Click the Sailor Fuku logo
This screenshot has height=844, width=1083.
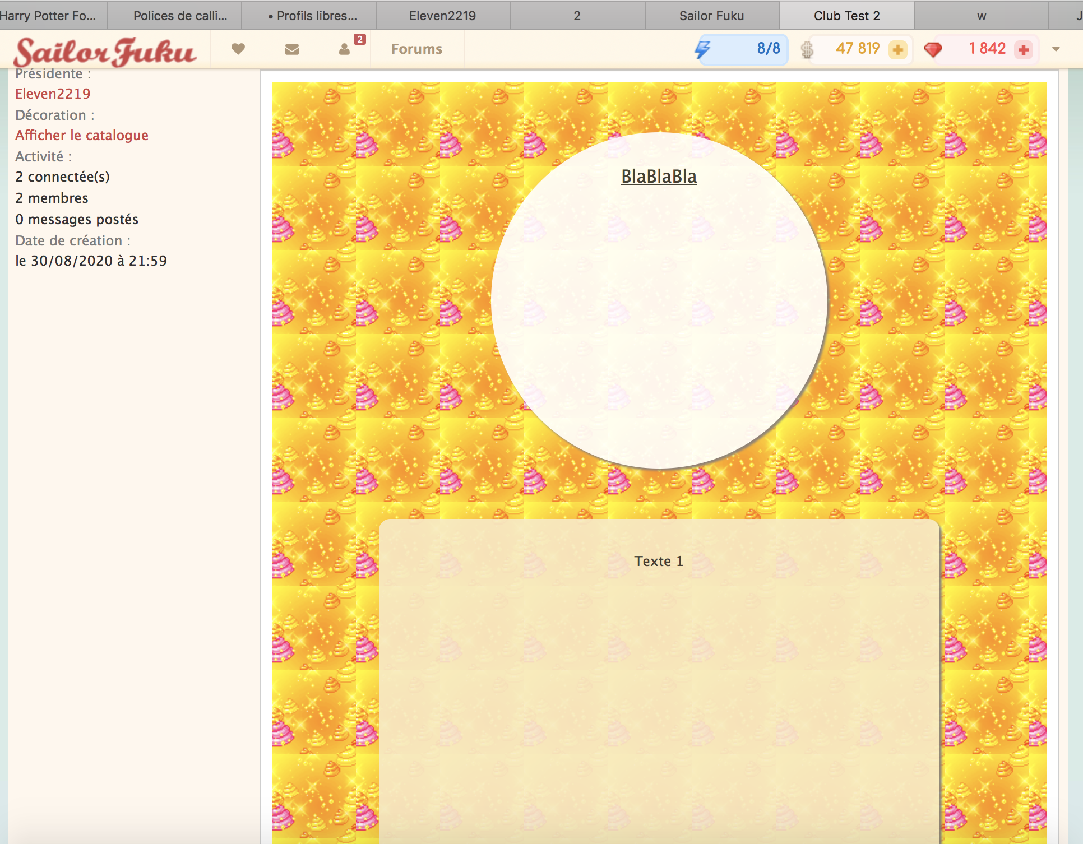[x=105, y=52]
